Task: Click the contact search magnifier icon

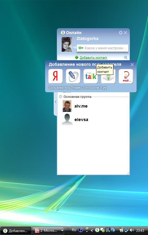Action: point(126,58)
